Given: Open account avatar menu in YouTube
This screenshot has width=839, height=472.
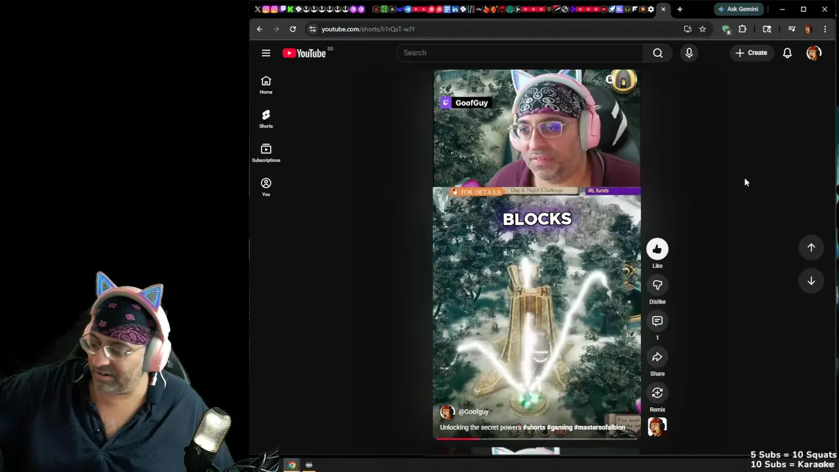Looking at the screenshot, I should [813, 53].
